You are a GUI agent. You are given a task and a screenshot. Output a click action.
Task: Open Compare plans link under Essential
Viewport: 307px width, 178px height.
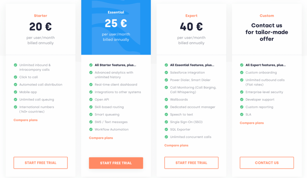click(x=101, y=138)
